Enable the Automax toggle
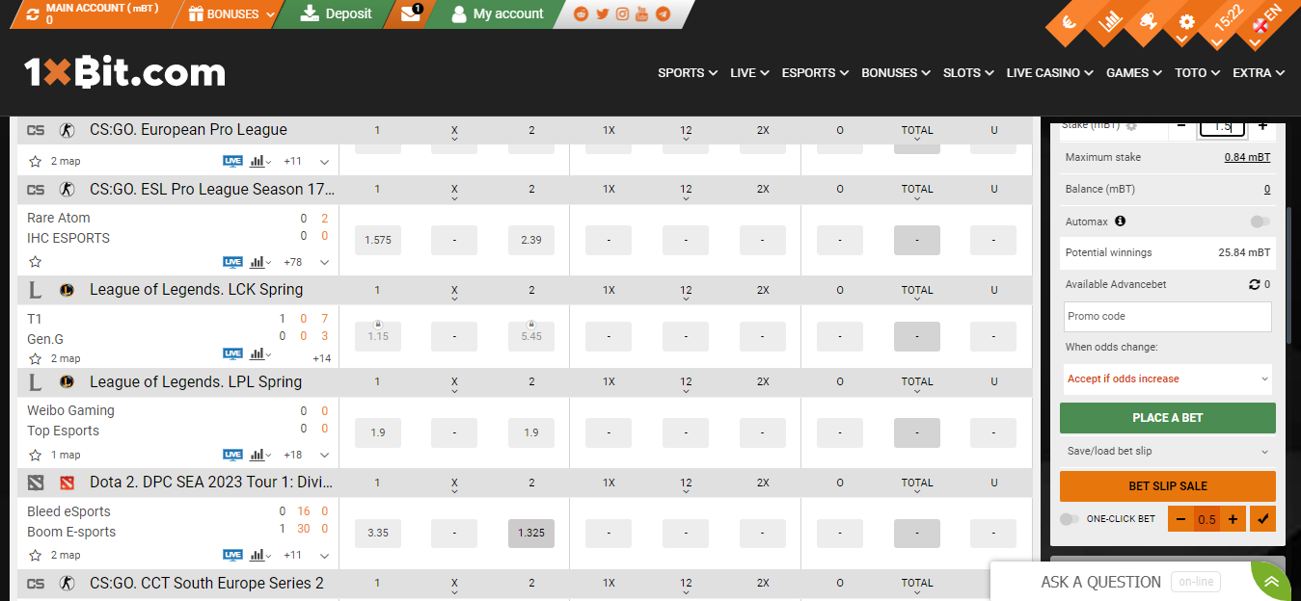Screen dimensions: 1301x601 click(x=1260, y=222)
